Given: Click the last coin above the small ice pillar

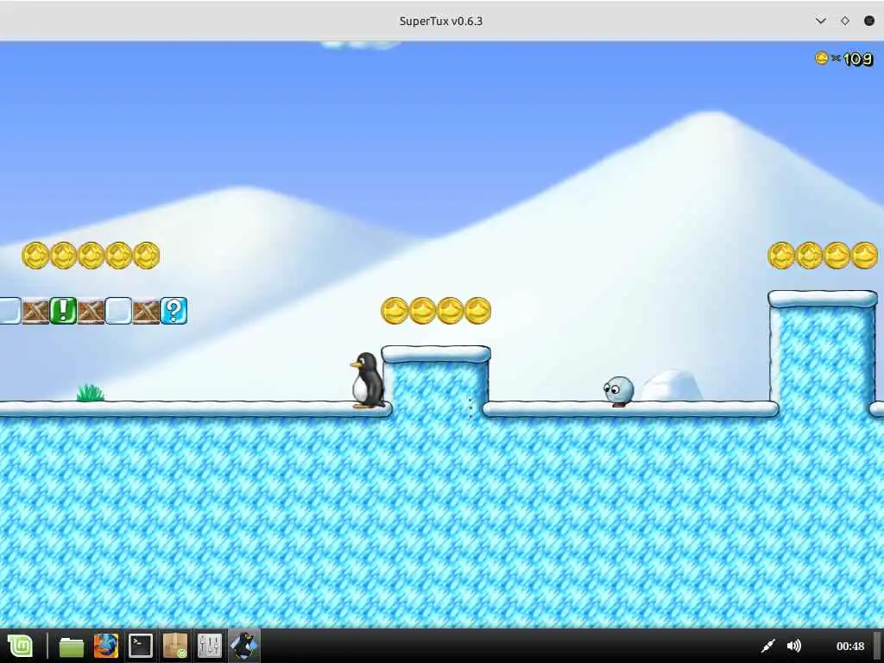Looking at the screenshot, I should [477, 311].
